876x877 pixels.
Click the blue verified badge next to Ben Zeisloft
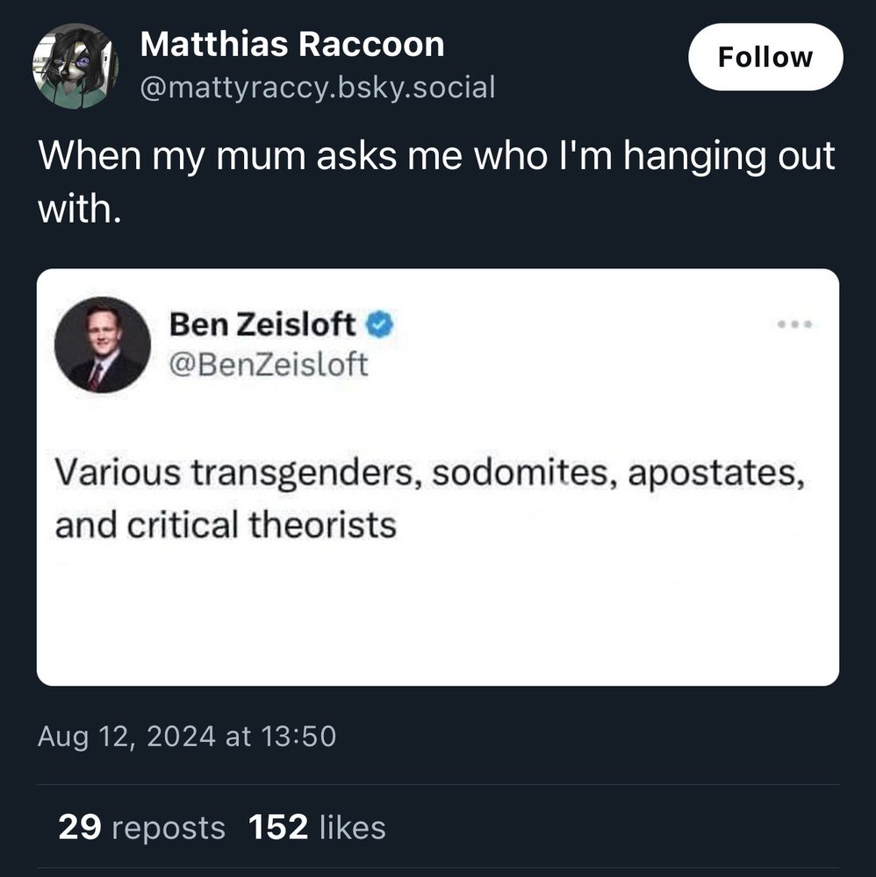coord(377,323)
